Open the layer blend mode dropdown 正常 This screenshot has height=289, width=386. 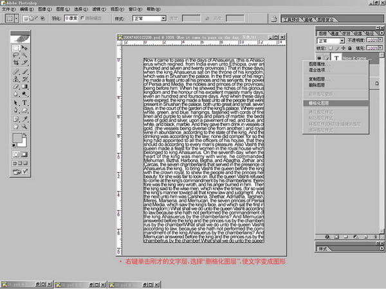coord(331,40)
